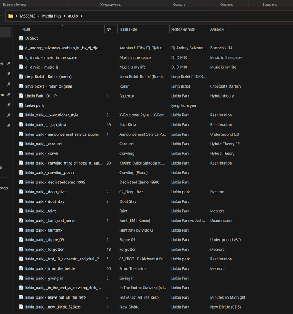293x314 pixels.
Task: Click file icon of linkin_park_-_from_the_inside
Action: coord(21,268)
